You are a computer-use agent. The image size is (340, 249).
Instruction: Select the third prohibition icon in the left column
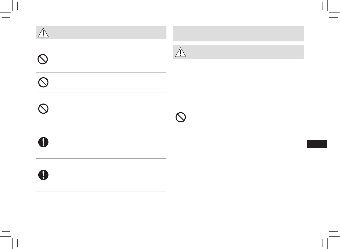pyautogui.click(x=43, y=109)
